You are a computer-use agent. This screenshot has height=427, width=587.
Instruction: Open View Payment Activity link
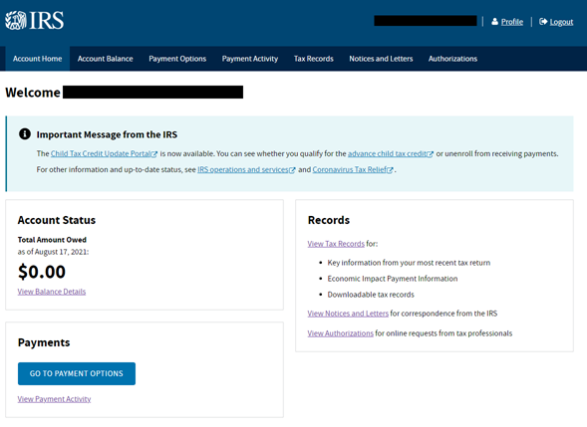[x=54, y=399]
